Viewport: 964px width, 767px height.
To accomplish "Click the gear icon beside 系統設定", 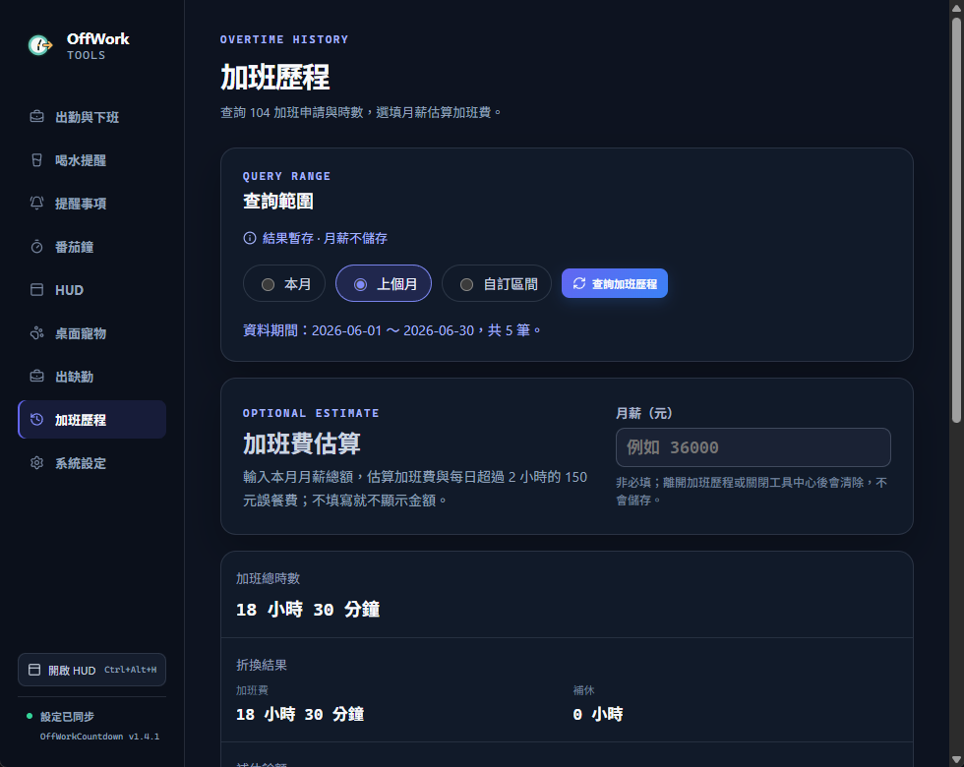I will (x=37, y=463).
